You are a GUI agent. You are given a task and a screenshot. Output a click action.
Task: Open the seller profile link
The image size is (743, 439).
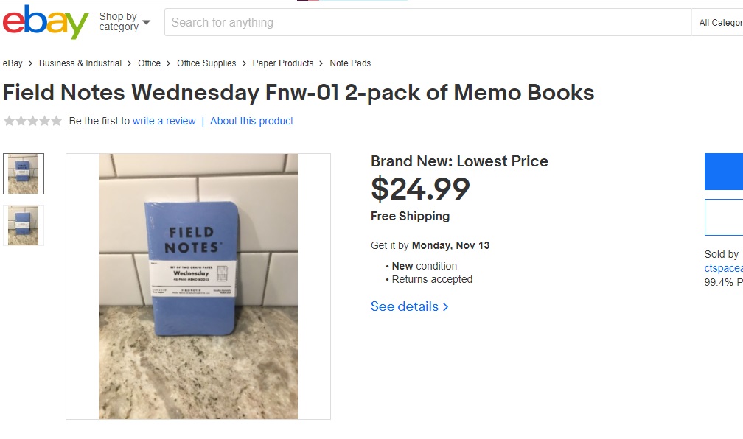[x=724, y=268]
